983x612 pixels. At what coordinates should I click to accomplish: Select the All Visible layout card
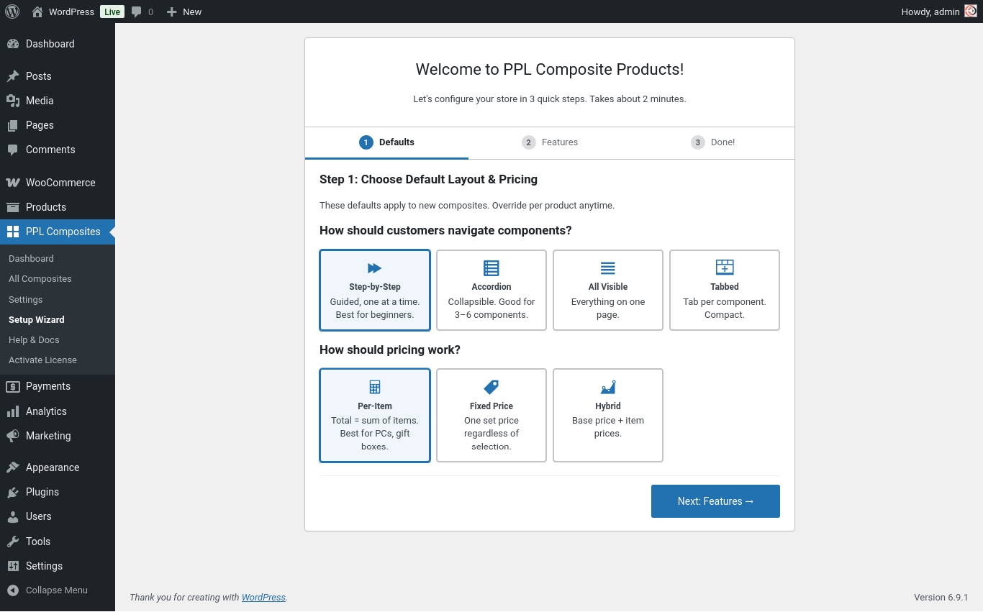(x=608, y=290)
